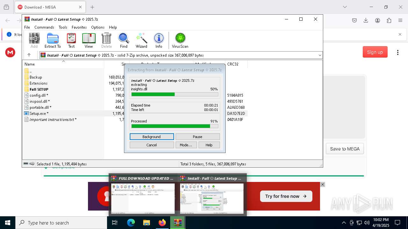
Task: Pause the extraction
Action: [198, 137]
